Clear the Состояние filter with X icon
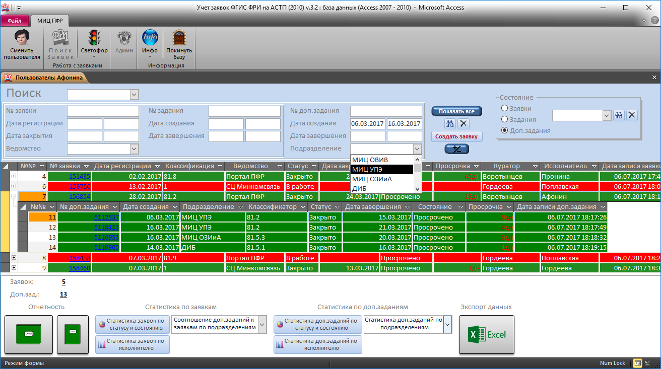The width and height of the screenshot is (661, 369). coord(632,115)
